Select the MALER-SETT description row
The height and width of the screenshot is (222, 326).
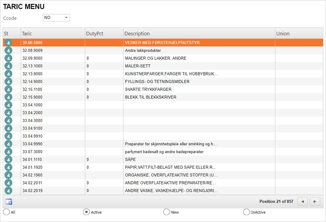[x=138, y=66]
